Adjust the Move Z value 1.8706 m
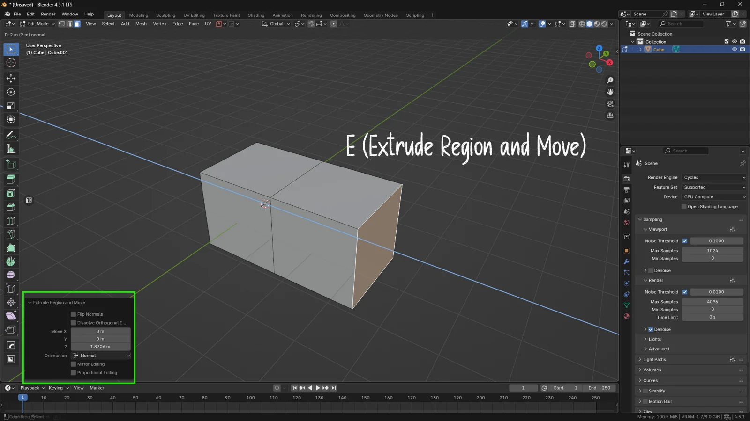This screenshot has height=421, width=750. (x=100, y=347)
